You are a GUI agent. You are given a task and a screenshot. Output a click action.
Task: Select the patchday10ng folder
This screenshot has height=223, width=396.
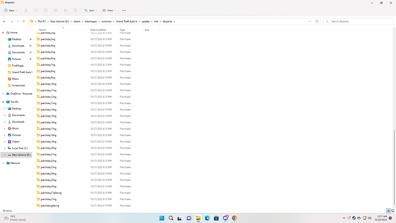tap(48, 84)
